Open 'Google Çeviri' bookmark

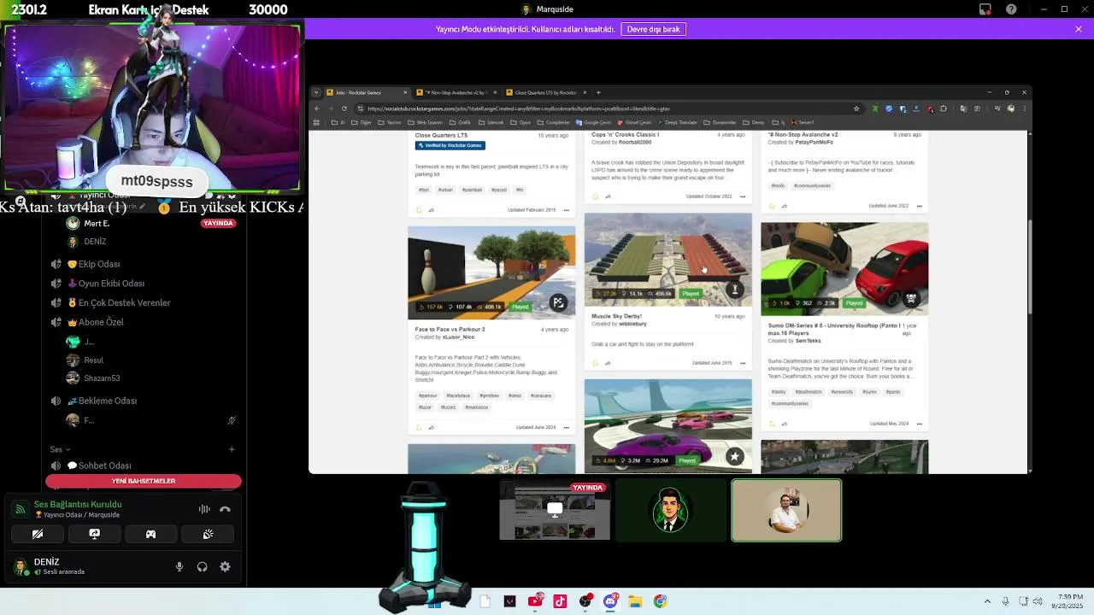pyautogui.click(x=594, y=122)
